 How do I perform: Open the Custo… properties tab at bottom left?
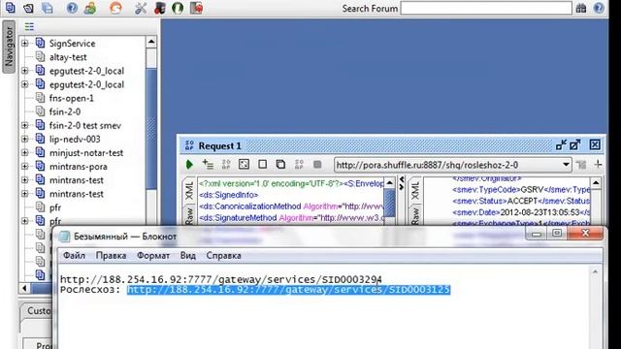coord(38,311)
